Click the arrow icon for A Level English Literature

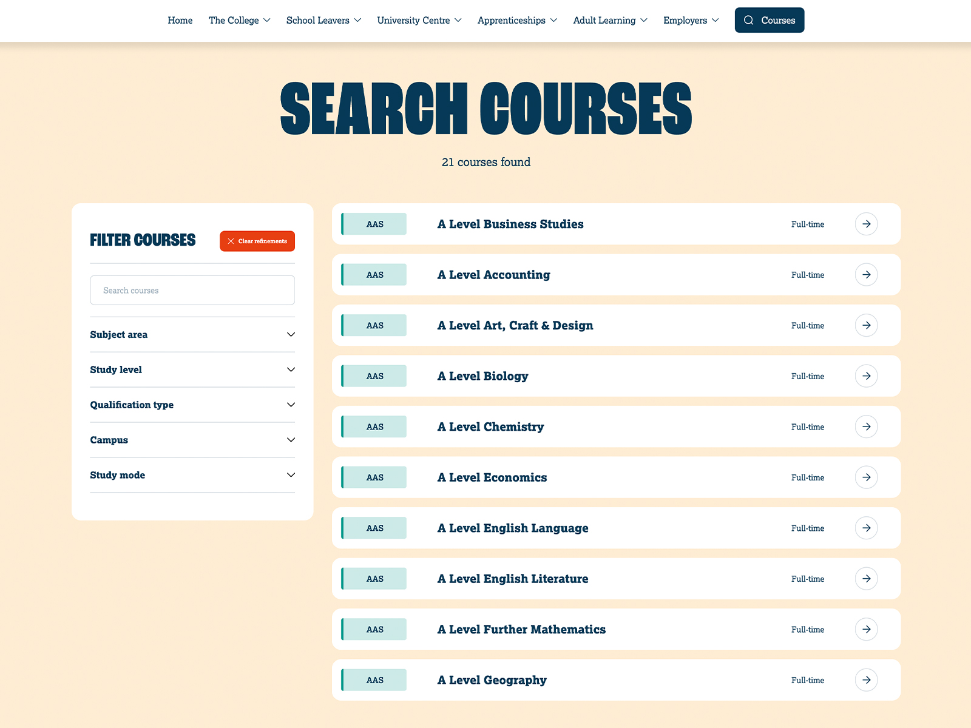click(866, 579)
